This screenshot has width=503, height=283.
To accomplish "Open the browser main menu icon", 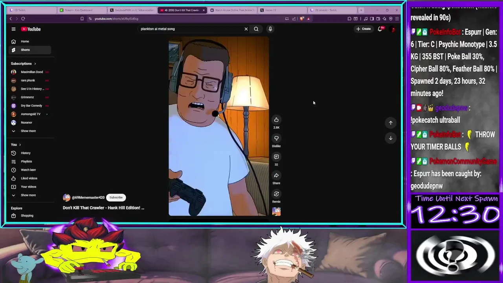I will coord(397,18).
